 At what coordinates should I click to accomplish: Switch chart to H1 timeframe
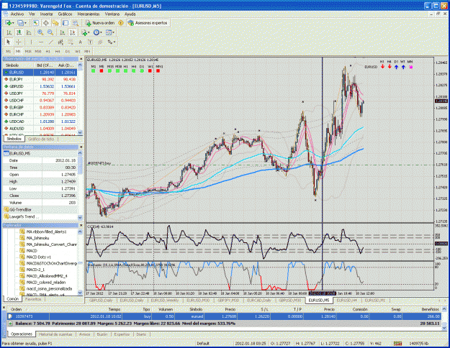pos(48,51)
